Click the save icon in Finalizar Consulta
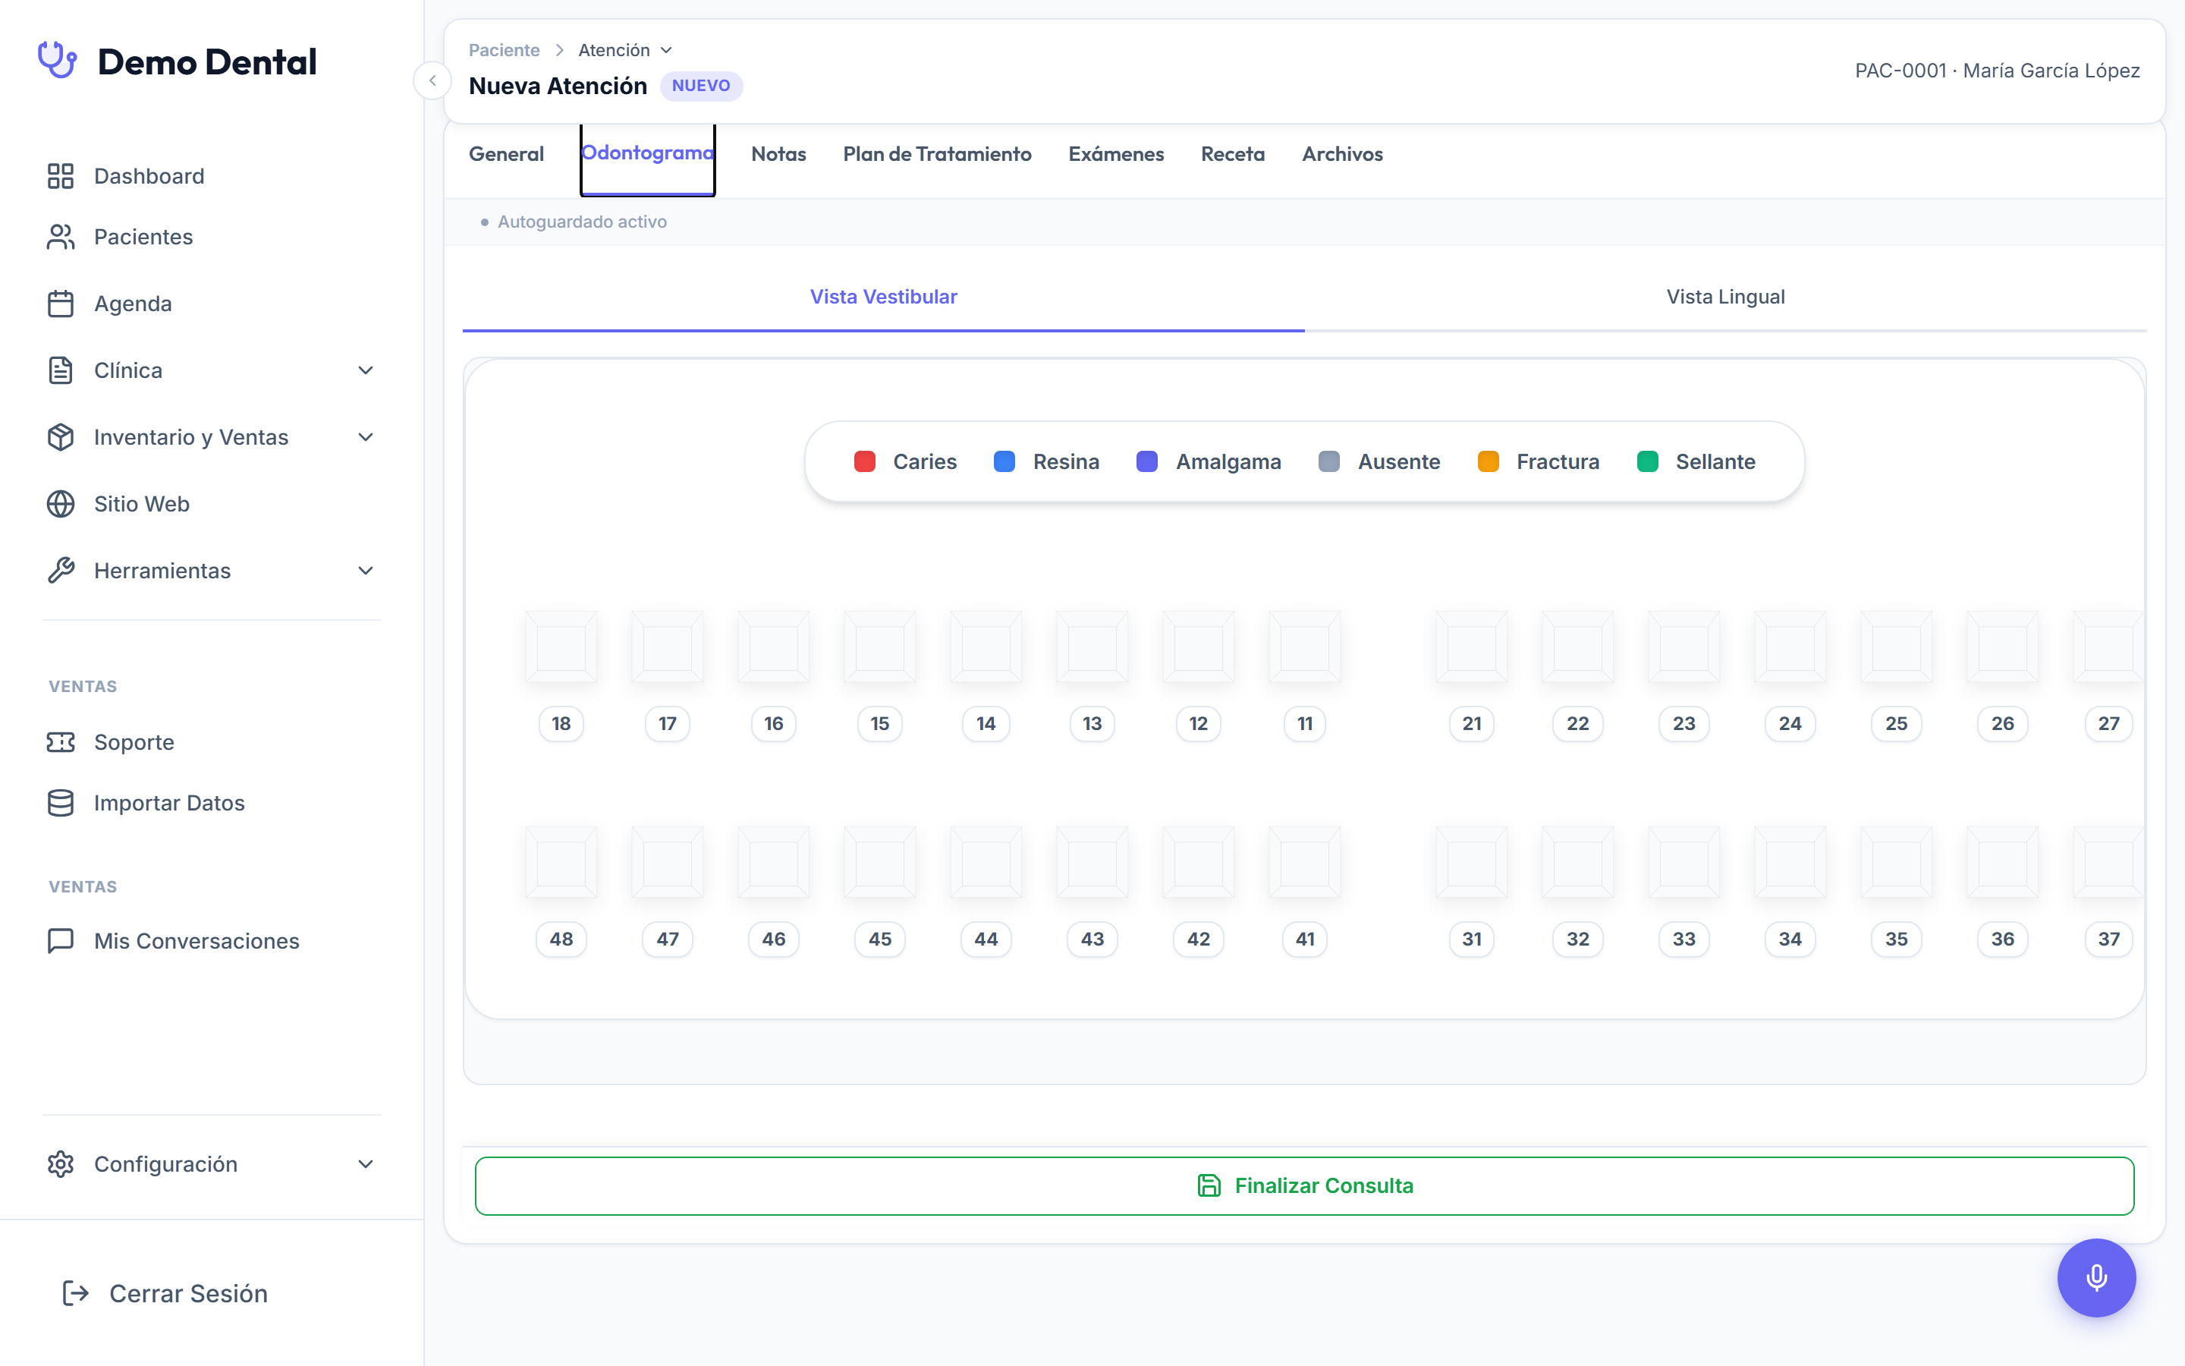 pyautogui.click(x=1209, y=1185)
